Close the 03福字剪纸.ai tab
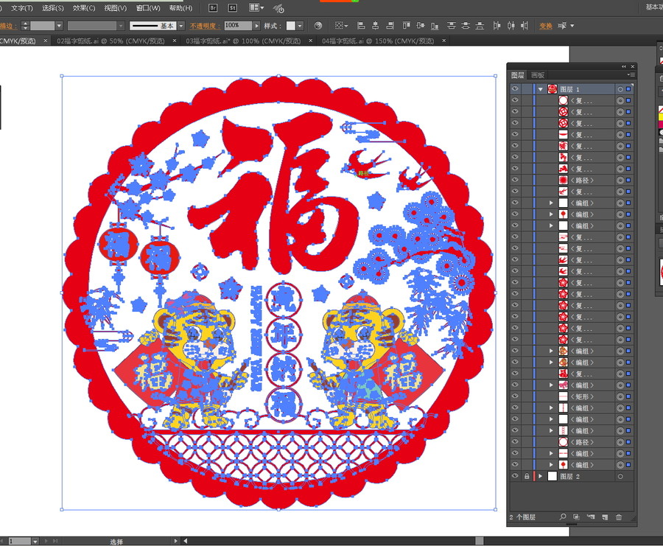The width and height of the screenshot is (663, 546). point(310,41)
